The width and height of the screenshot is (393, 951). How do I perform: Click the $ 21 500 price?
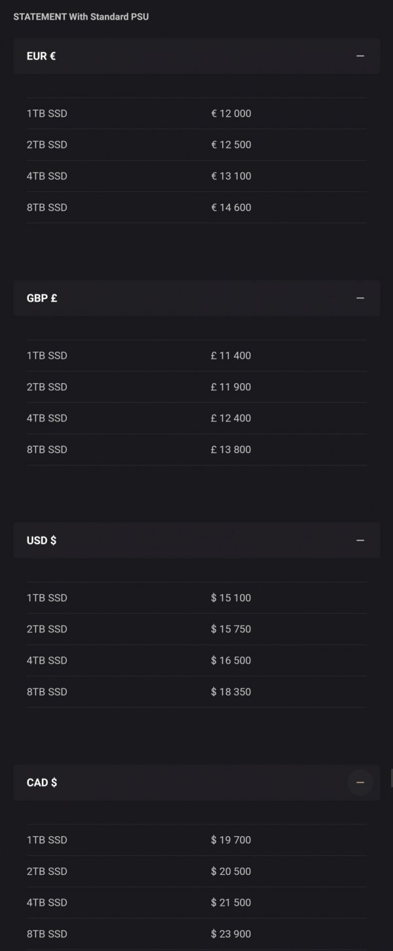pyautogui.click(x=231, y=902)
